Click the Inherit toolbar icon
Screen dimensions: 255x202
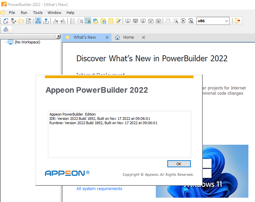pyautogui.click(x=14, y=21)
